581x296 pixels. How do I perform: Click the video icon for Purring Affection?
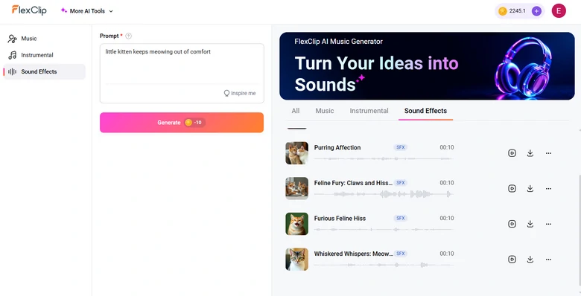pos(512,153)
